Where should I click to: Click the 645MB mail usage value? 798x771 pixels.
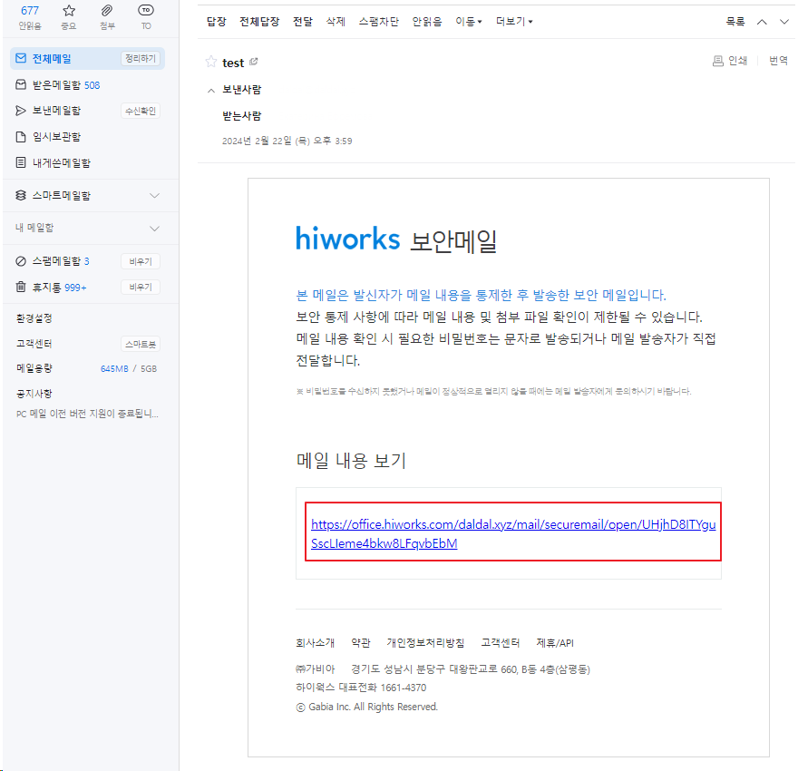[114, 368]
